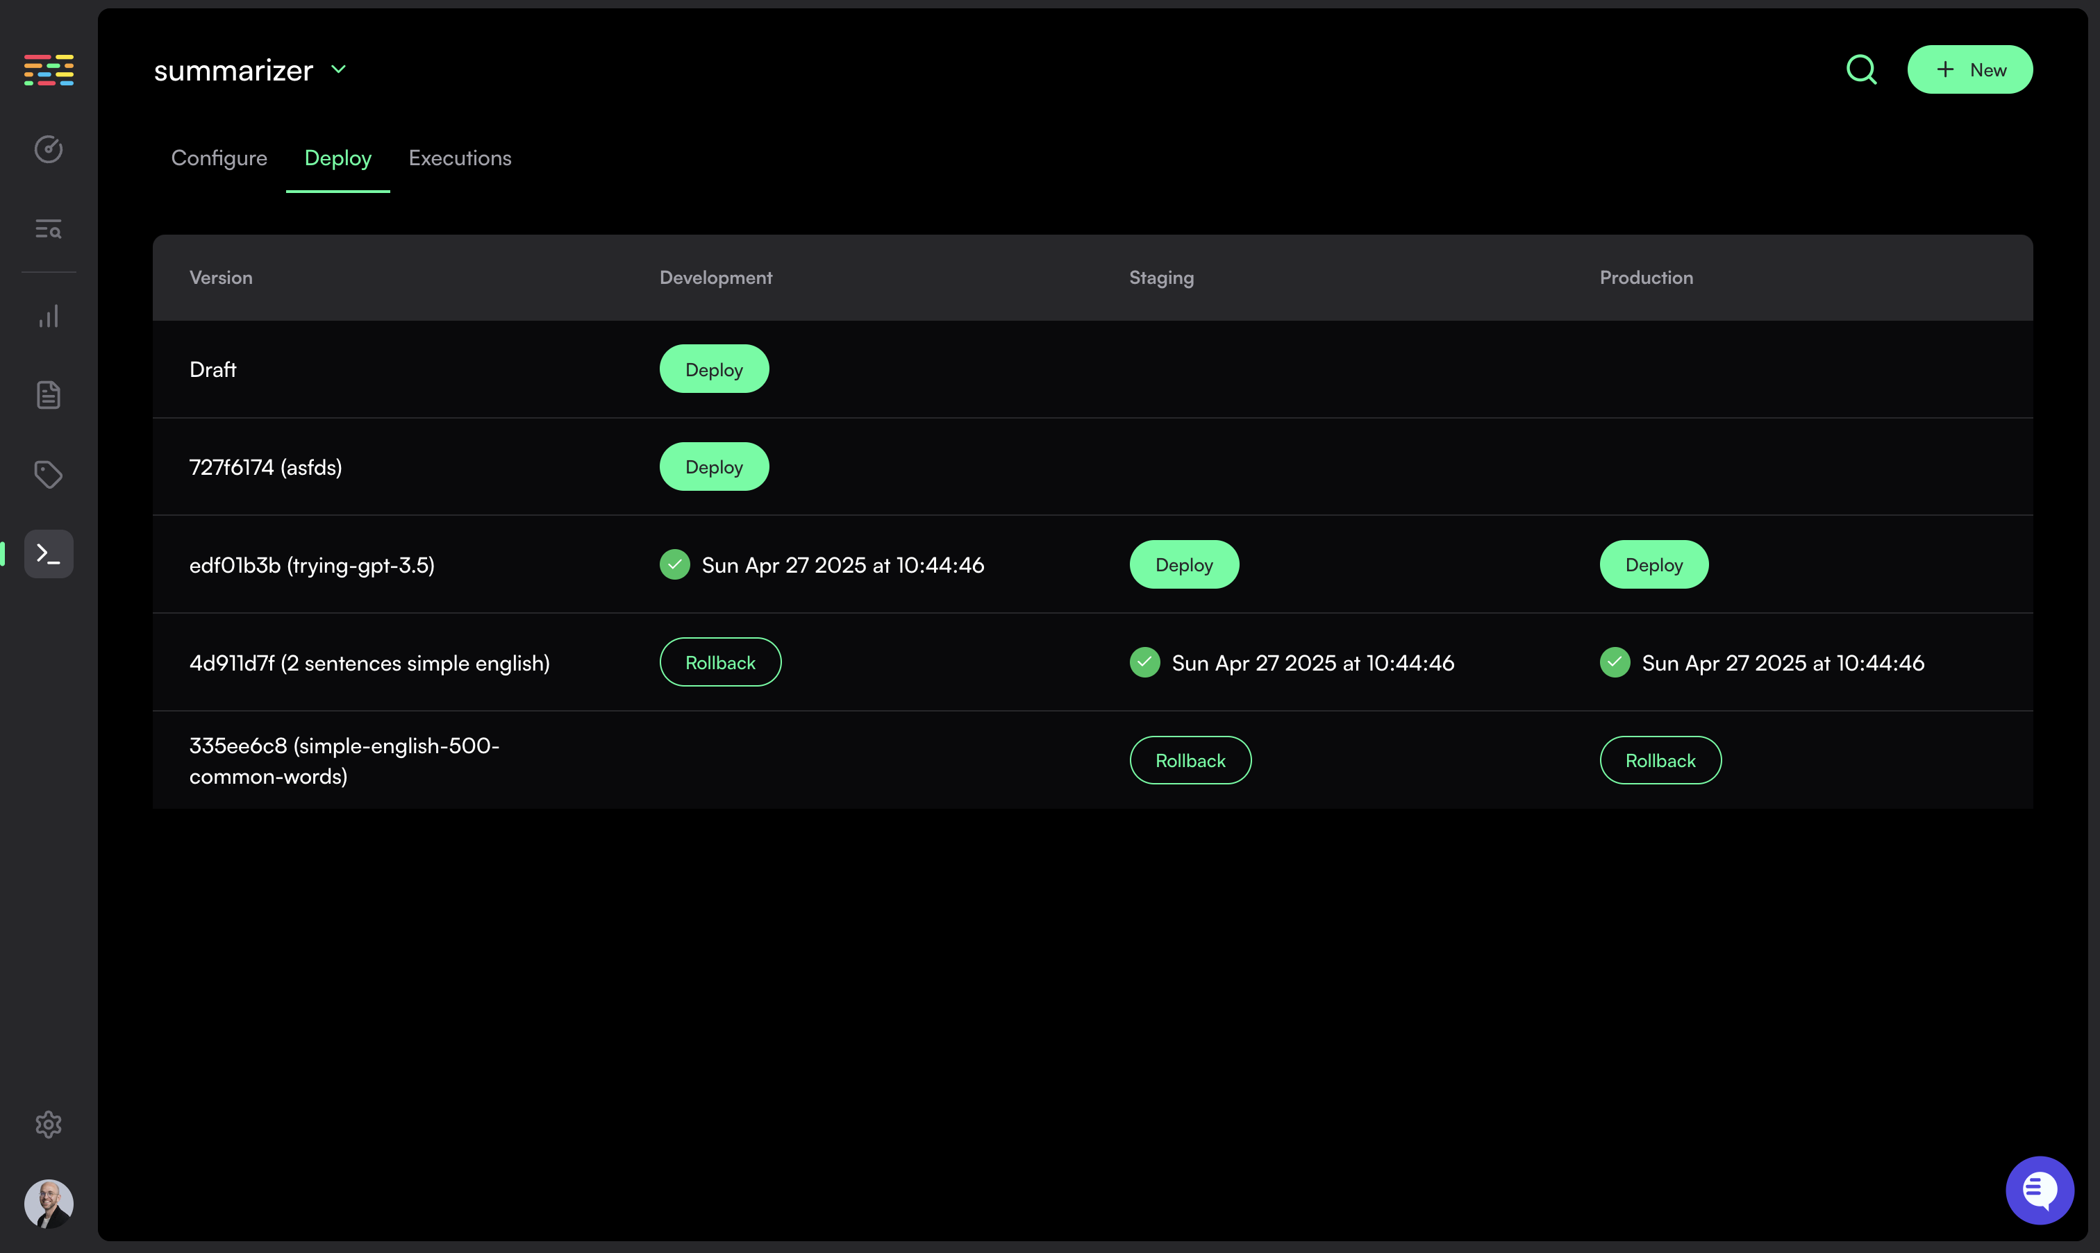Click the search magnifier icon
2100x1253 pixels.
point(1861,69)
